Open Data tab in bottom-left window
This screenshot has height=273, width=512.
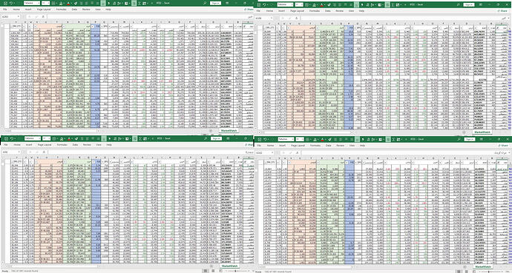75,145
